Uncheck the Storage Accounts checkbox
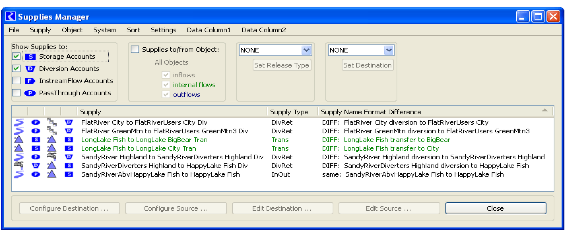 pyautogui.click(x=16, y=56)
